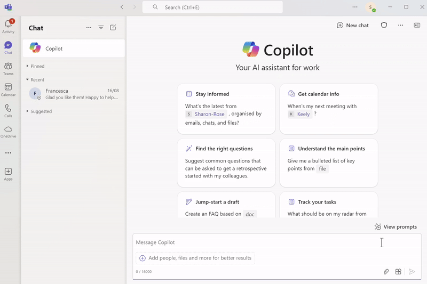Click the Copilot list item icon
427x284 pixels.
[x=35, y=47]
